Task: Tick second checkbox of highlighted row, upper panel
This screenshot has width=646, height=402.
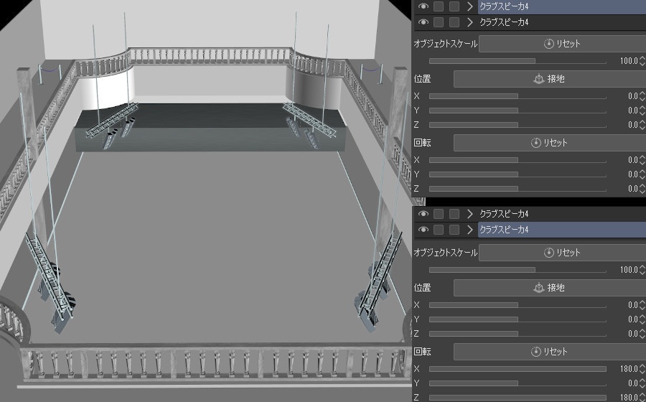Action: tap(454, 6)
